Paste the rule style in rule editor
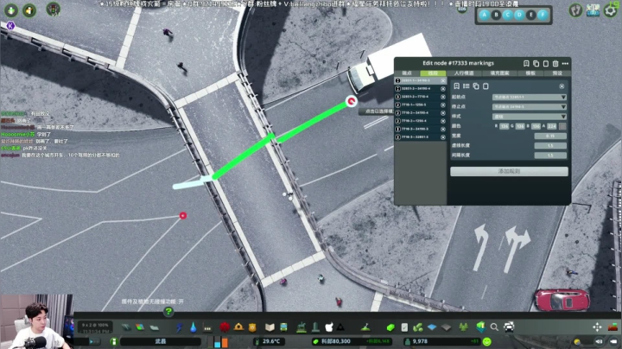The image size is (622, 349). point(486,86)
